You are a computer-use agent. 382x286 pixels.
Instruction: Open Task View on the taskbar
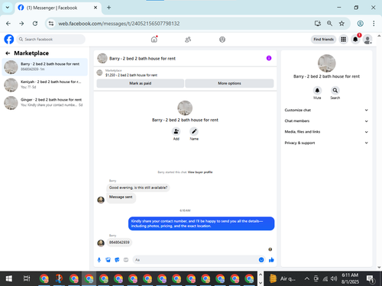pos(27,278)
